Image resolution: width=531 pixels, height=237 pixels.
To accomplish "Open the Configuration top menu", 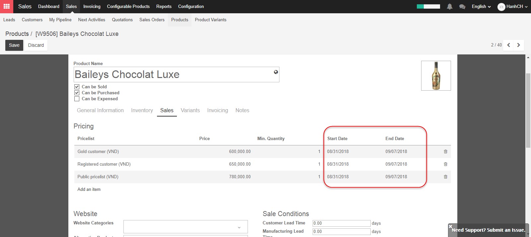I will point(191,7).
